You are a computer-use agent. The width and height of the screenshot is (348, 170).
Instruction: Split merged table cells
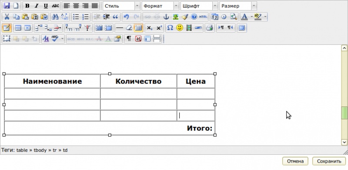(99, 28)
